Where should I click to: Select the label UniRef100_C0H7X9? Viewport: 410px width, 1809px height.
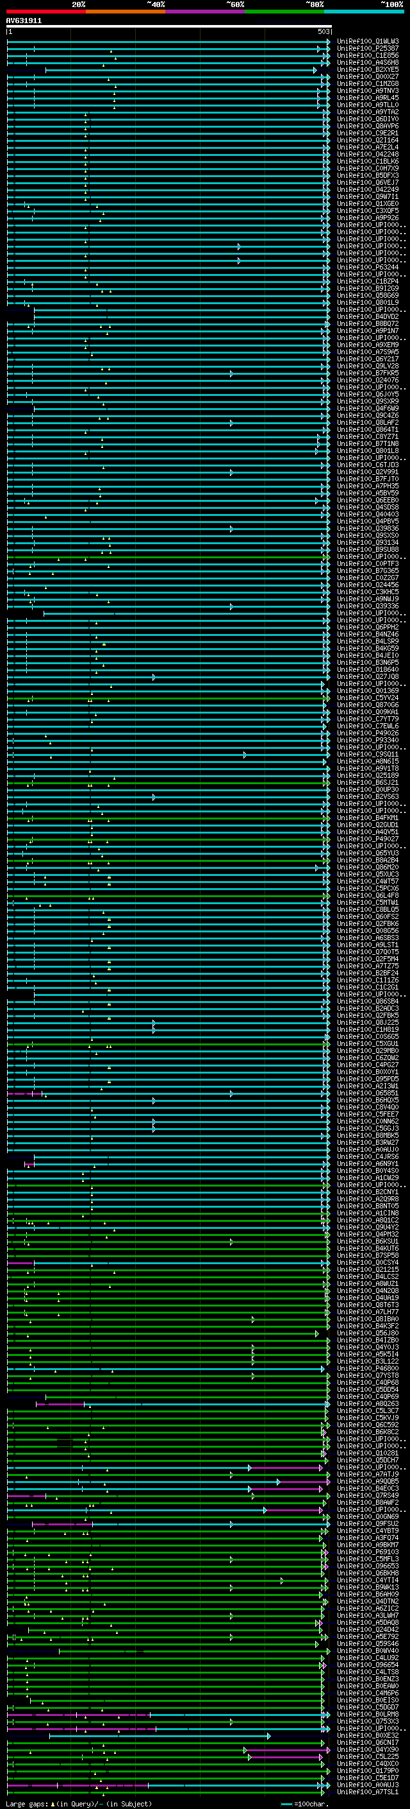(x=368, y=168)
